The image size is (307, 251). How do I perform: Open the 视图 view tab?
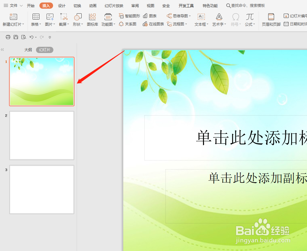pyautogui.click(x=150, y=6)
